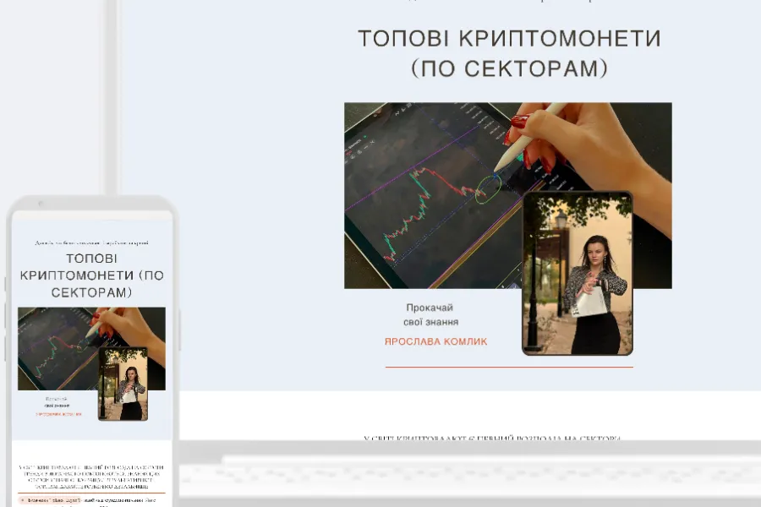761x507 pixels.
Task: Click the white stylus pen in the image
Action: [x=531, y=135]
